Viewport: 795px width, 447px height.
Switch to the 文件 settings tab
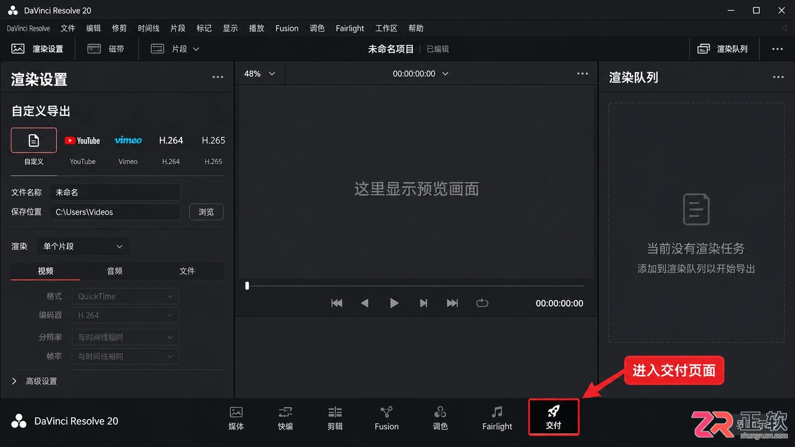click(x=187, y=271)
